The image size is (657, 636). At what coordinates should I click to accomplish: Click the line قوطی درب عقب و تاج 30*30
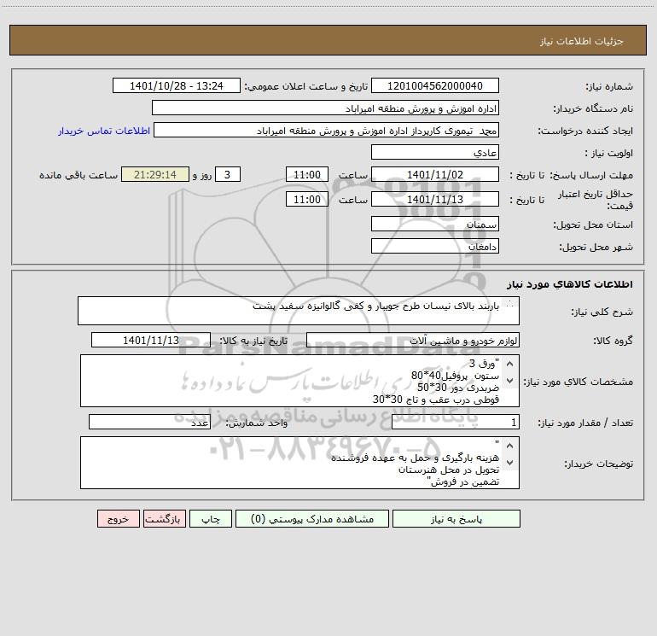(x=436, y=400)
